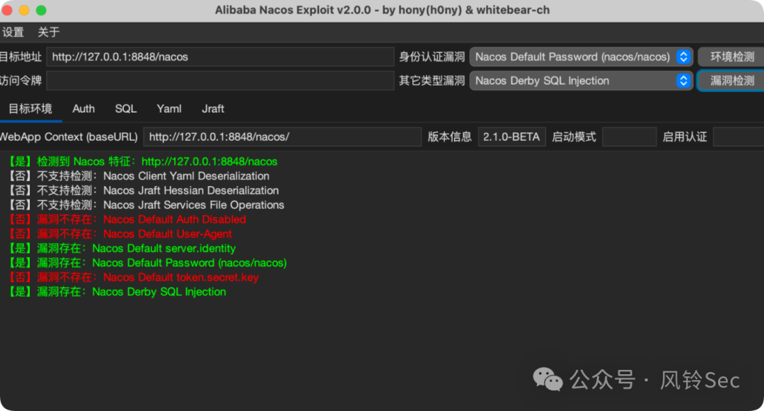Viewport: 764px width, 411px height.
Task: Click the 环境检测 button
Action: coord(732,57)
